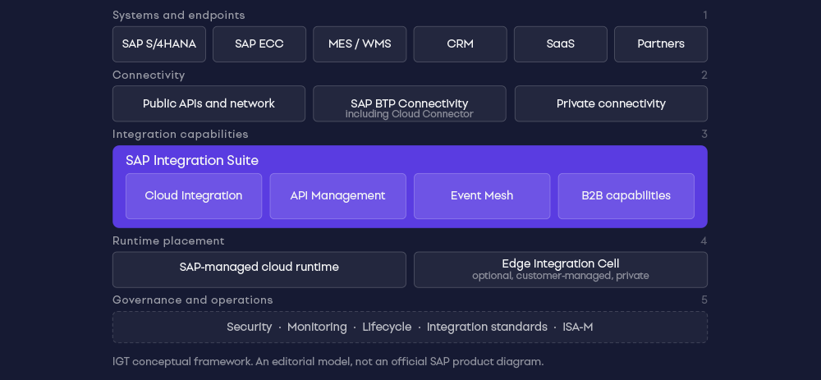
Task: Click the Lifecycle word in governance row
Action: (387, 327)
